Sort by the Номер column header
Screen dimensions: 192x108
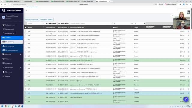[30, 28]
